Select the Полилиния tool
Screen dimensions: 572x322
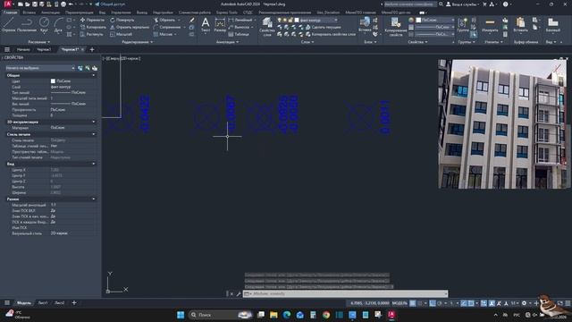[x=27, y=25]
